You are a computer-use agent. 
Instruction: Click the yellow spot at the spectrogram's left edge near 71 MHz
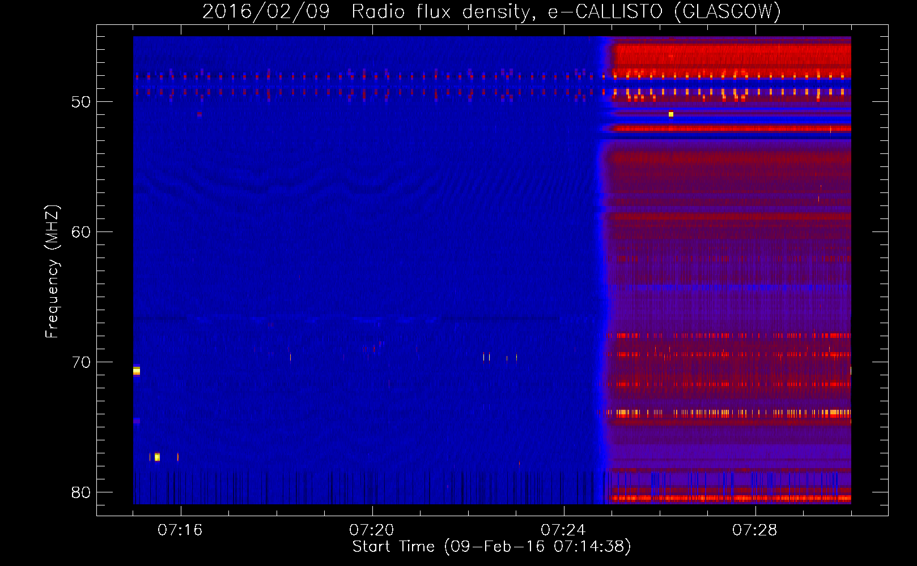click(137, 371)
